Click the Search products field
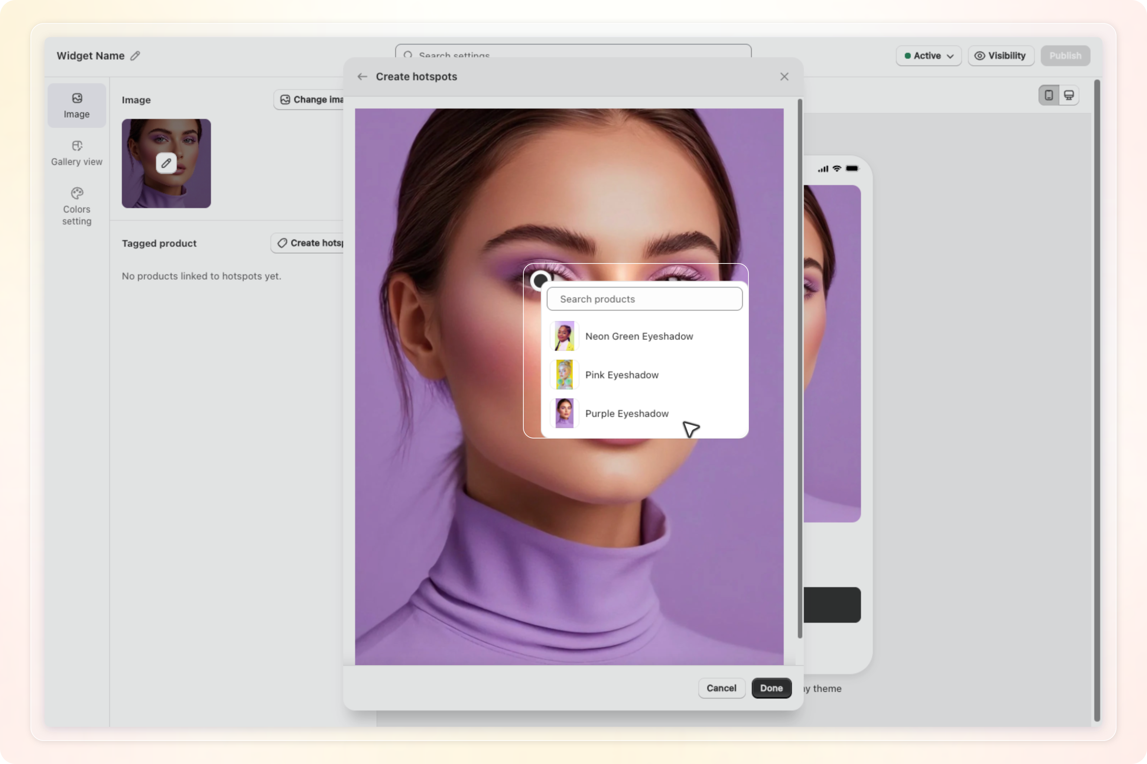The image size is (1147, 764). (644, 299)
